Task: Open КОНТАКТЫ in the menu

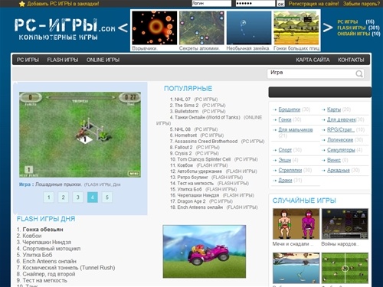Action: [x=351, y=60]
